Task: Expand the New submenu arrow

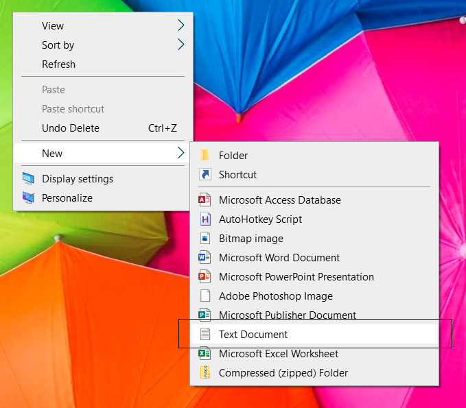Action: pos(181,153)
